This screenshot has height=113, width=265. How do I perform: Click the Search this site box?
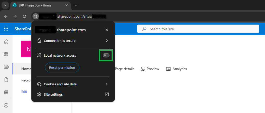click(198, 29)
